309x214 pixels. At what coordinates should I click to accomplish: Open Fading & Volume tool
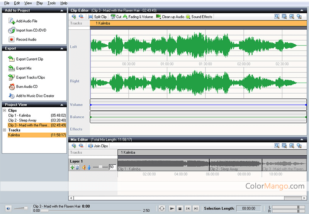tap(138, 17)
